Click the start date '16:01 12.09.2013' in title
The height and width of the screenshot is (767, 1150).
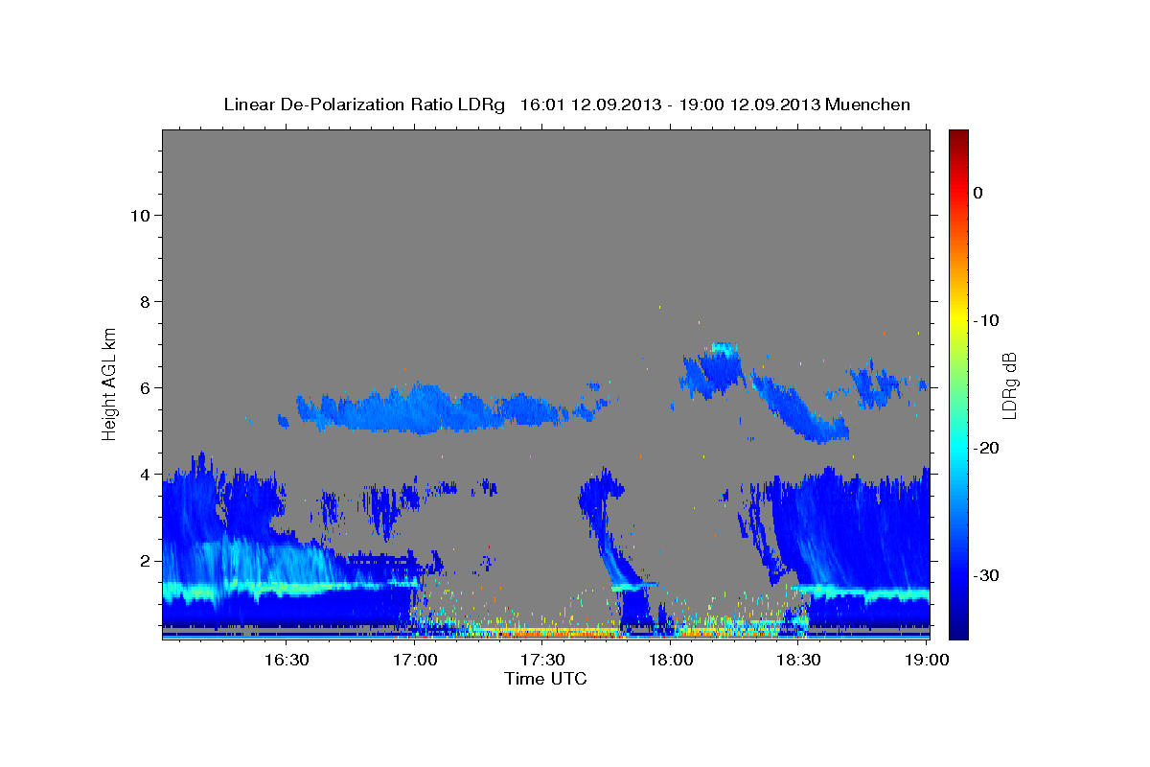tap(590, 105)
